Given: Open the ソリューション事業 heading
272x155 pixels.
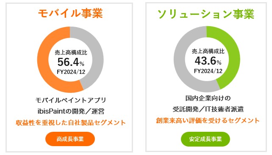Looking at the screenshot, I should [x=206, y=14].
